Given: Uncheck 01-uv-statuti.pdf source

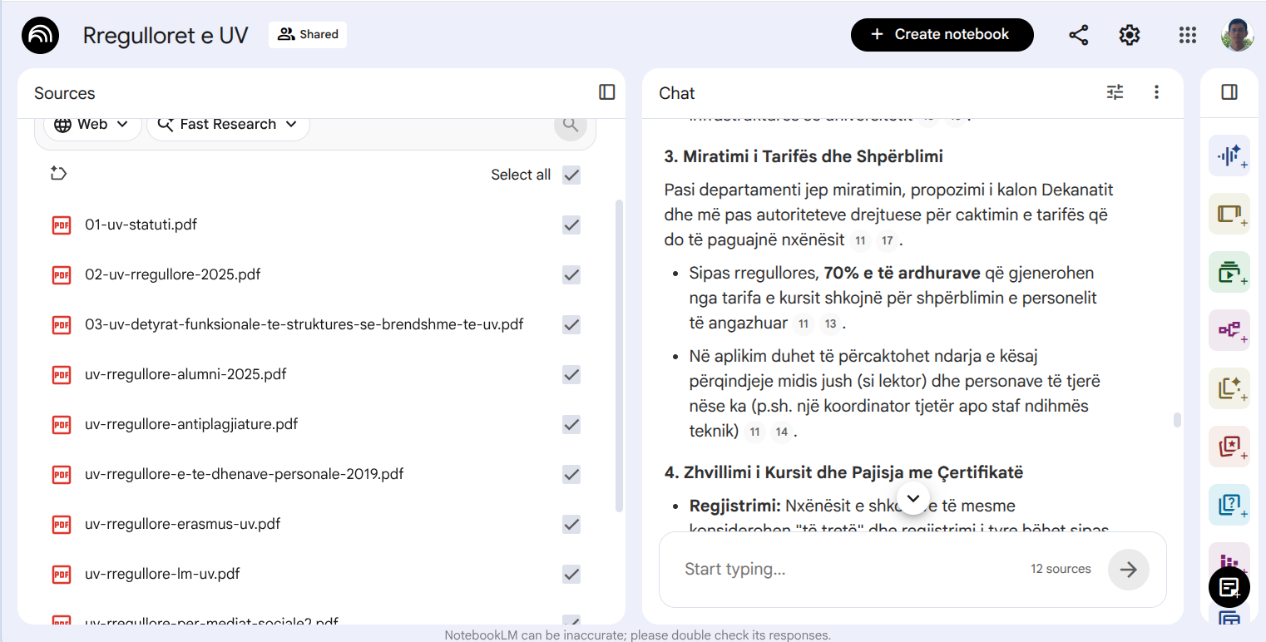Looking at the screenshot, I should coord(571,225).
